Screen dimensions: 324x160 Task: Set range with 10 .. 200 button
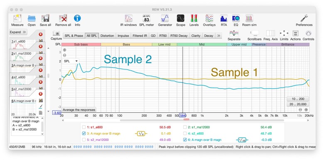click(x=298, y=99)
